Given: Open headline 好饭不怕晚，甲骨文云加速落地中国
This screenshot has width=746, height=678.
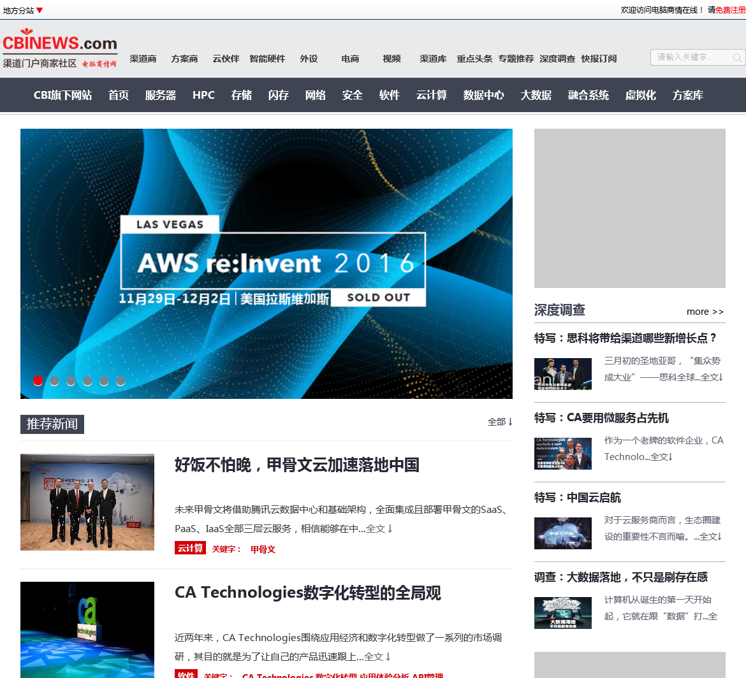Looking at the screenshot, I should click(297, 465).
